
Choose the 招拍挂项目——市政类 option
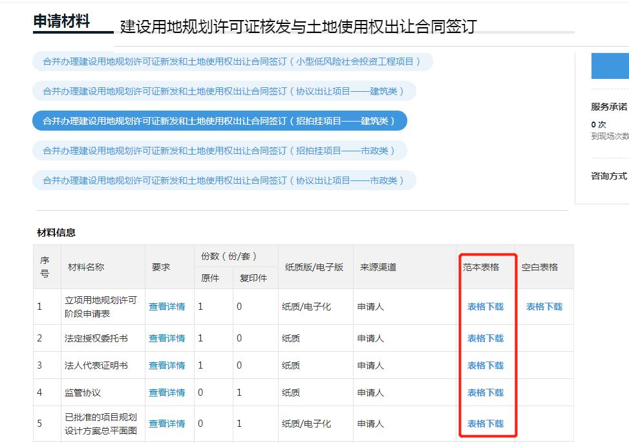point(219,151)
